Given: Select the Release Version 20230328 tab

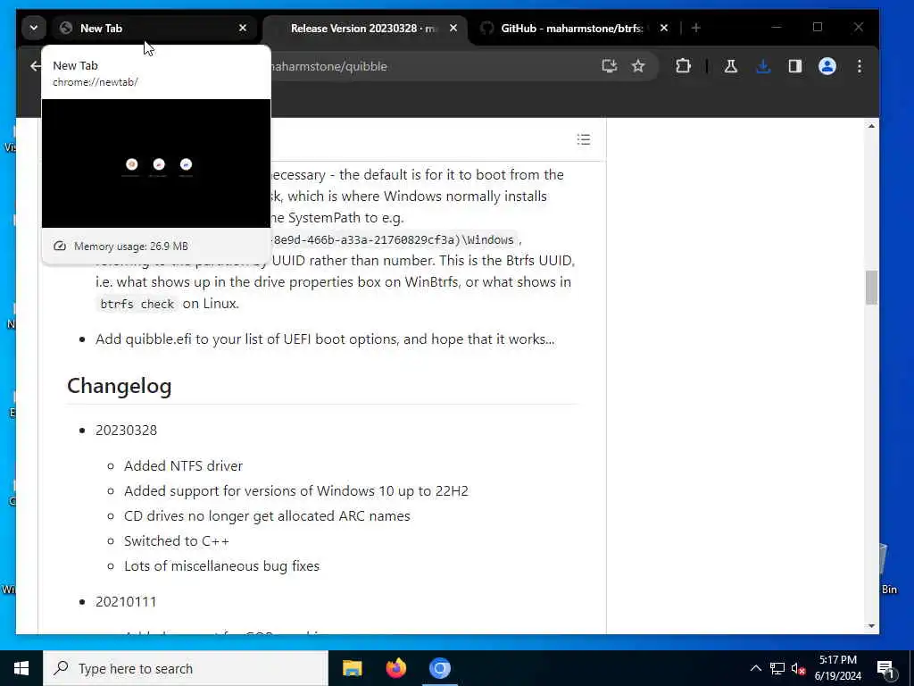Looking at the screenshot, I should [x=364, y=28].
